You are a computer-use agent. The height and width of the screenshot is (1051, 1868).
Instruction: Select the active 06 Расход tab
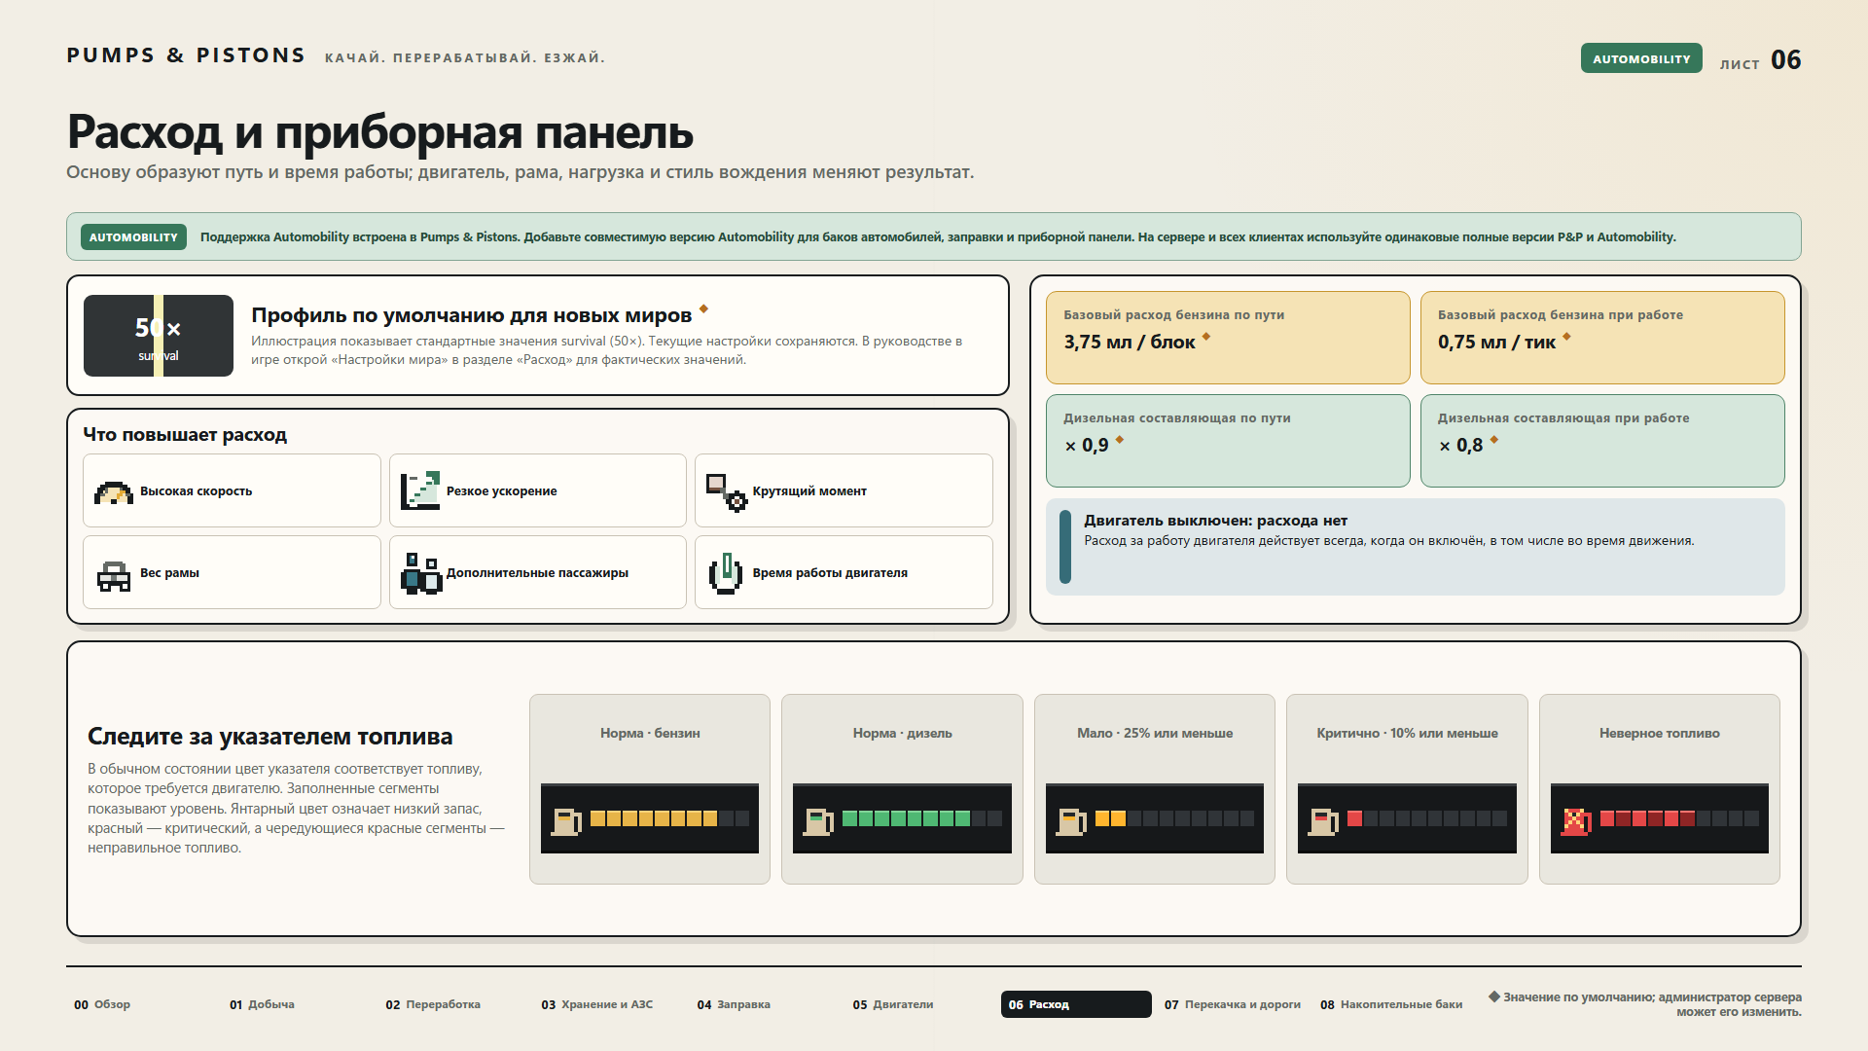point(1076,1004)
